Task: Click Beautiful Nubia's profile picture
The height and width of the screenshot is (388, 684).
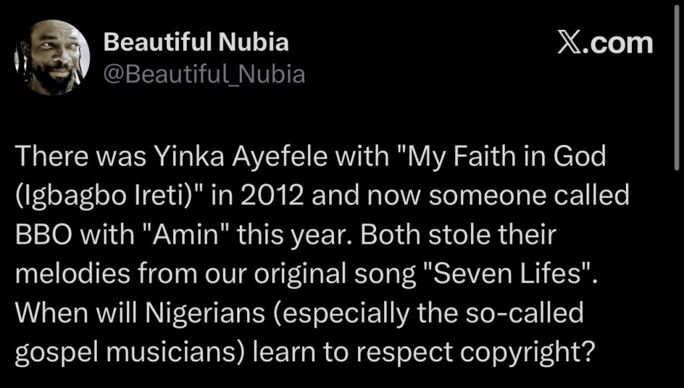Action: click(x=51, y=57)
